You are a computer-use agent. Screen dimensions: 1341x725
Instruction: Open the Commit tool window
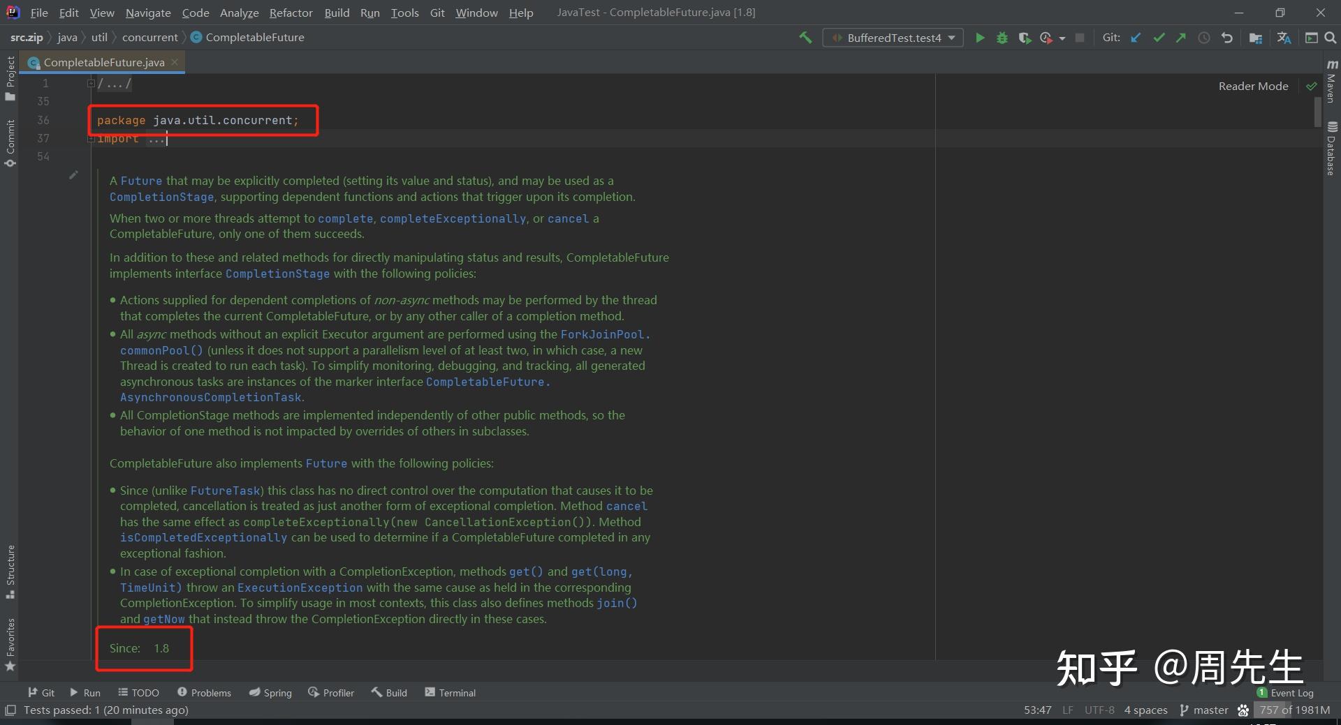pos(10,142)
